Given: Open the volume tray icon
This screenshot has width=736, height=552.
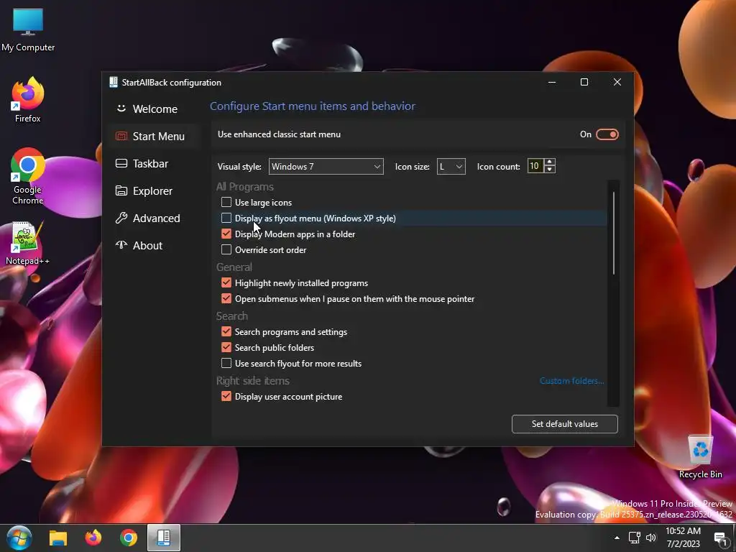Looking at the screenshot, I should tap(651, 538).
